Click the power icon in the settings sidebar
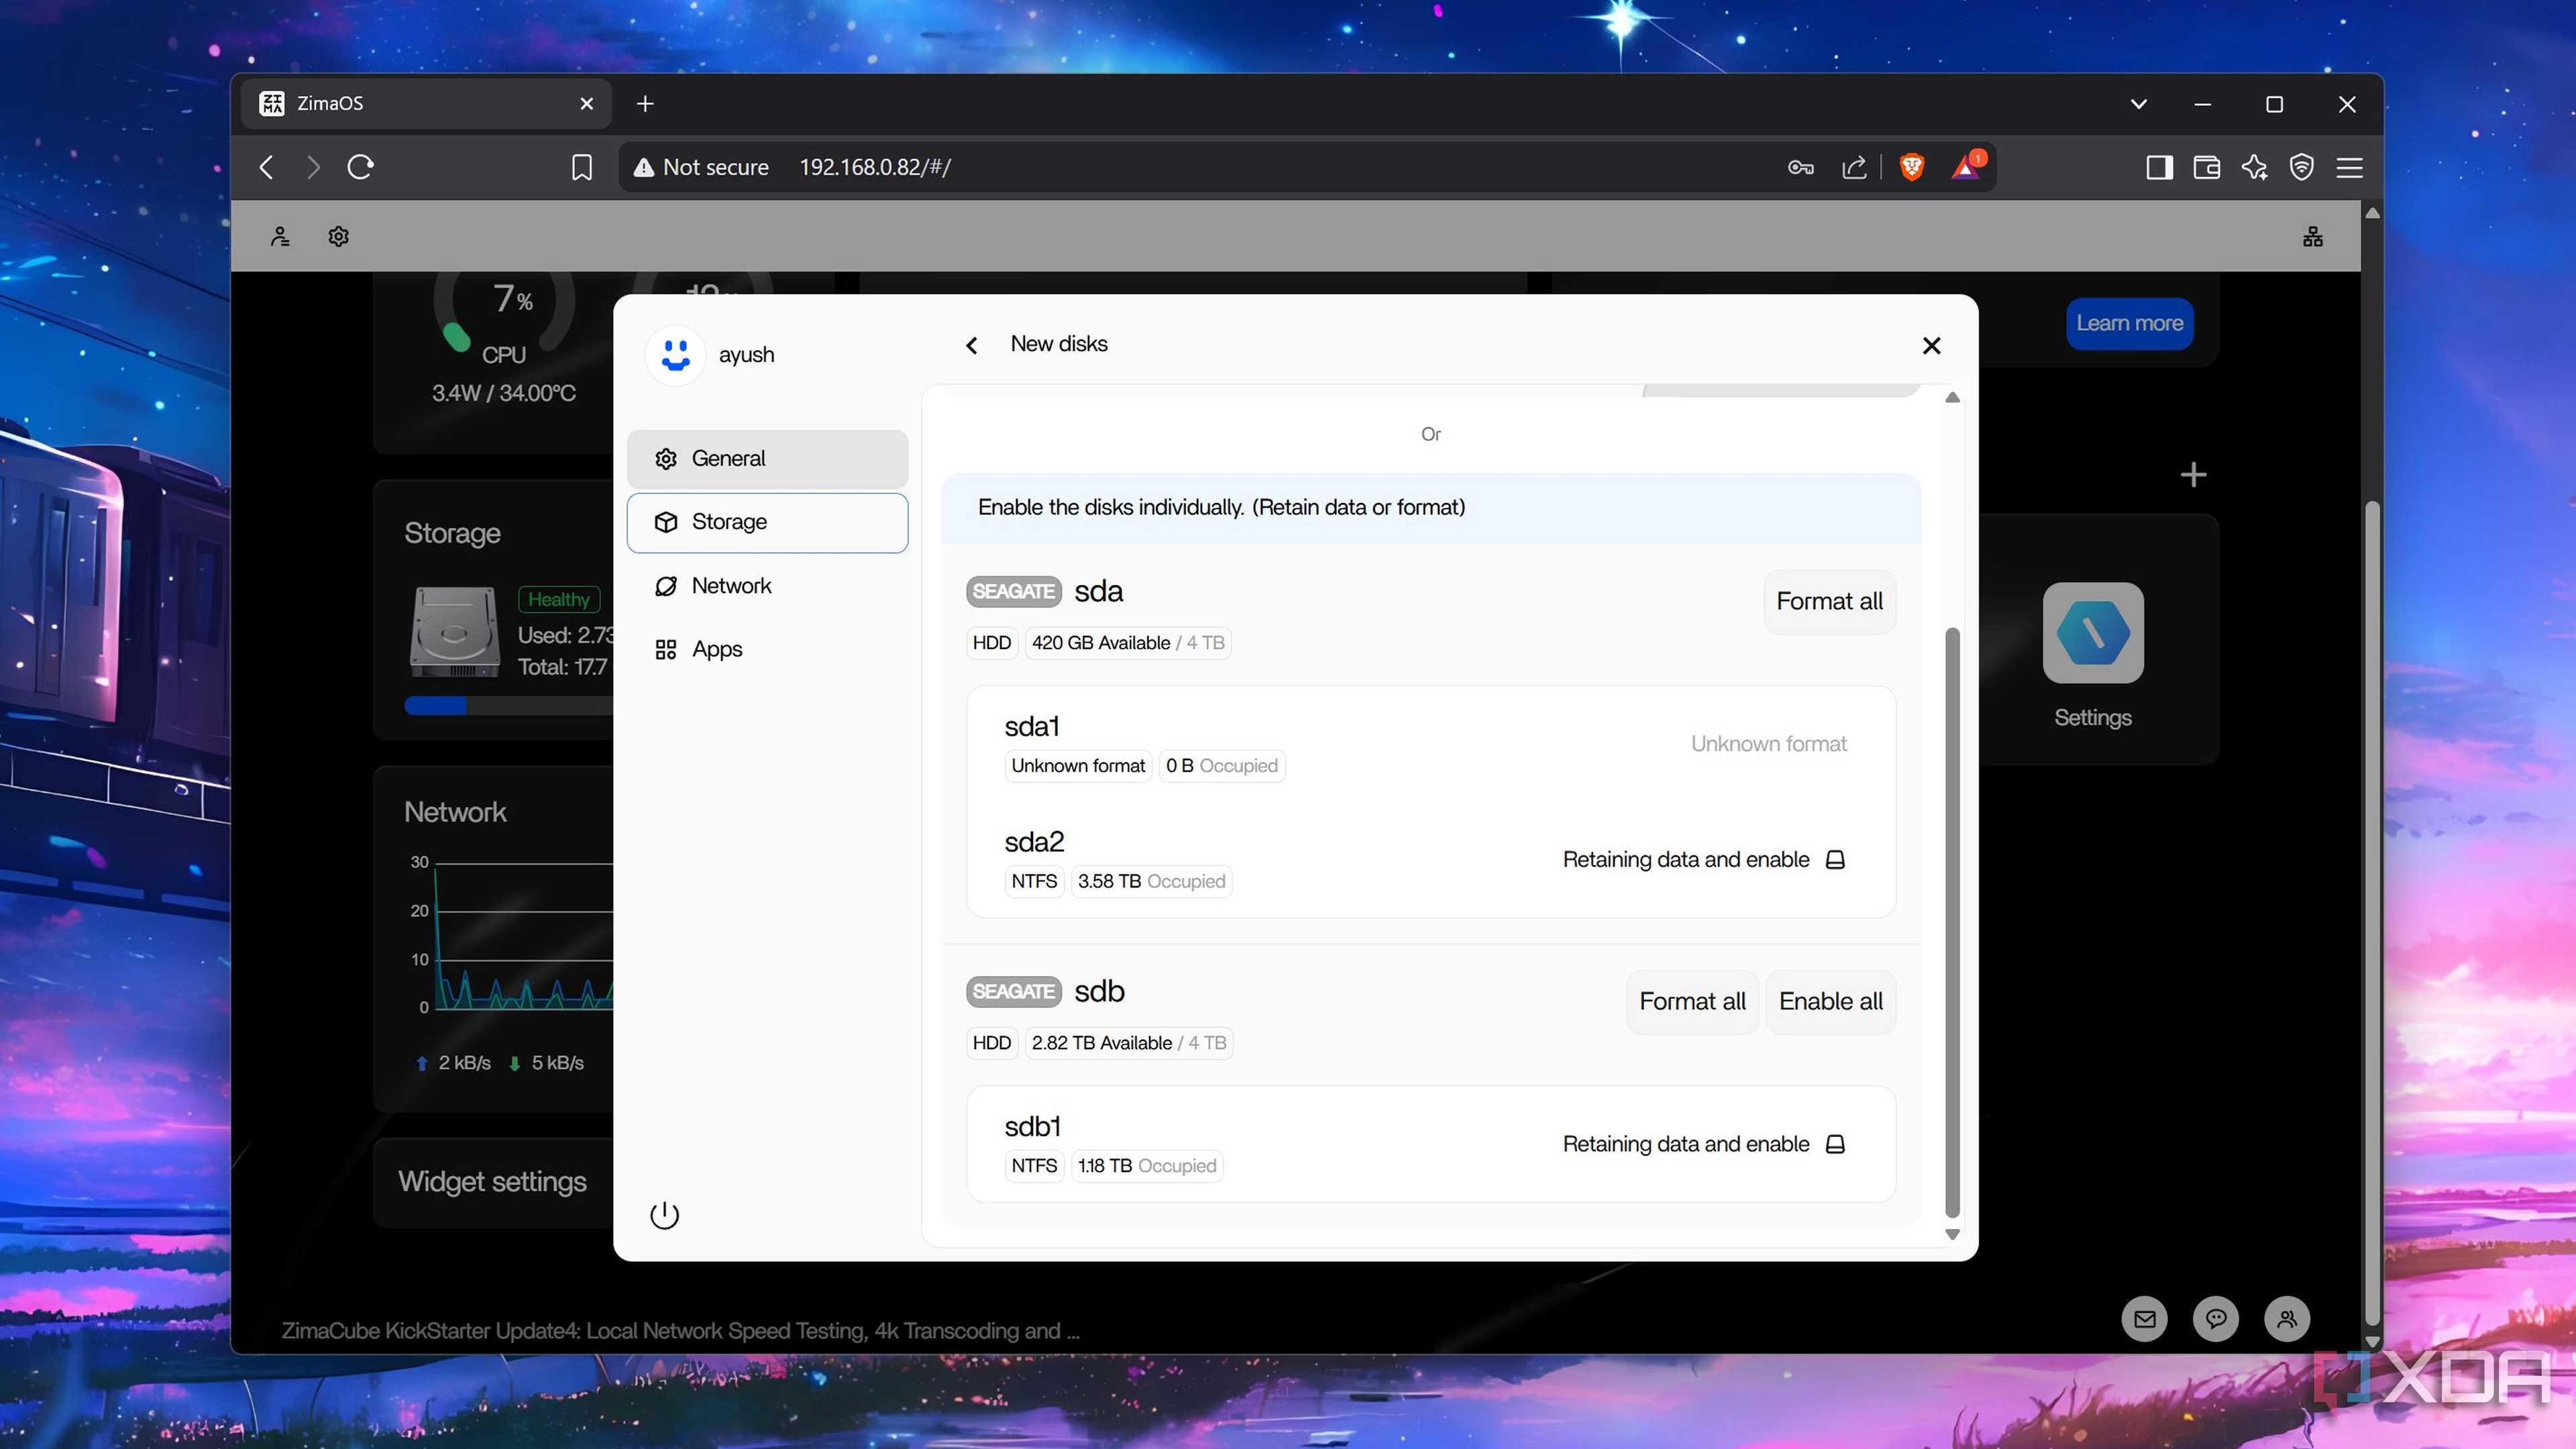 tap(664, 1215)
